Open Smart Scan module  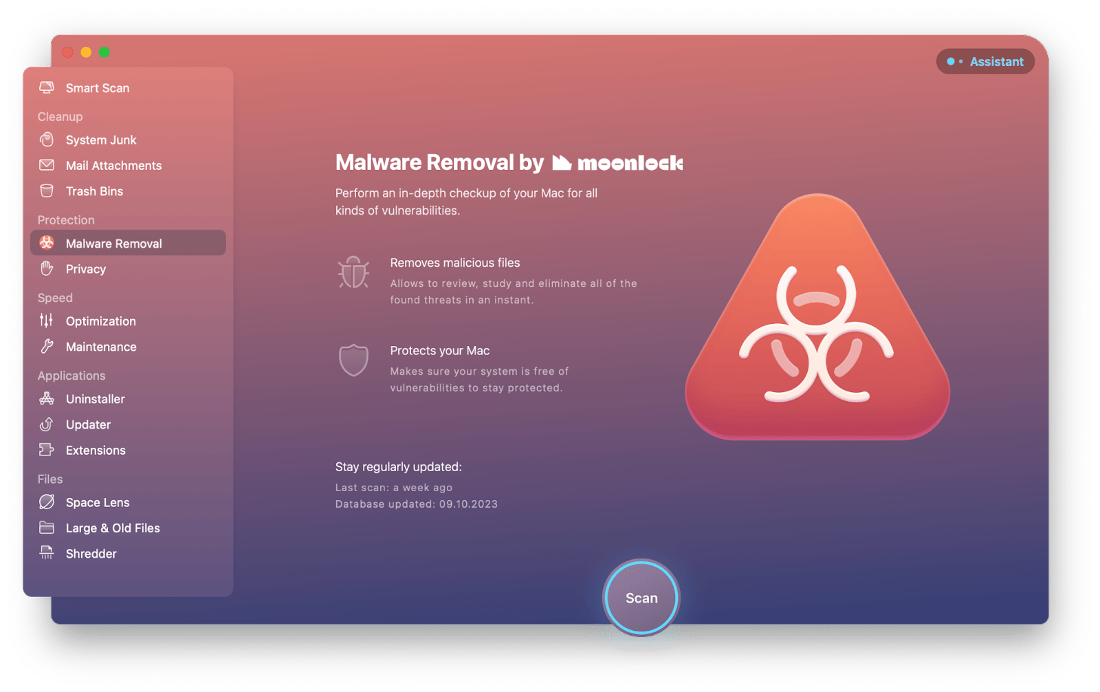128,88
